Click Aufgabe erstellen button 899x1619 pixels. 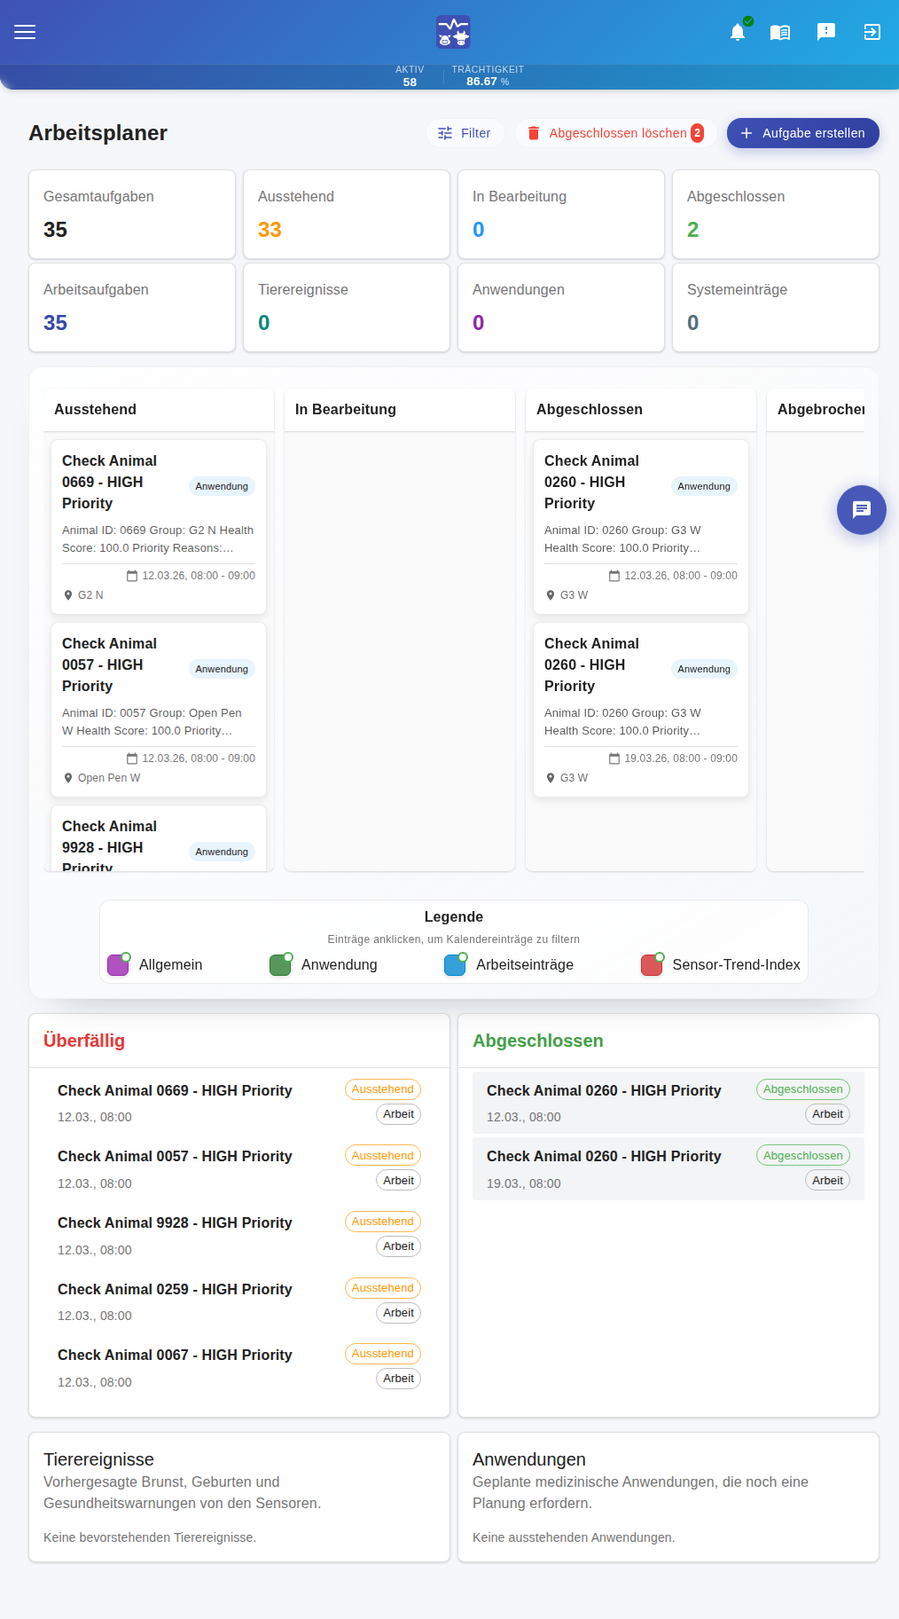(x=803, y=133)
